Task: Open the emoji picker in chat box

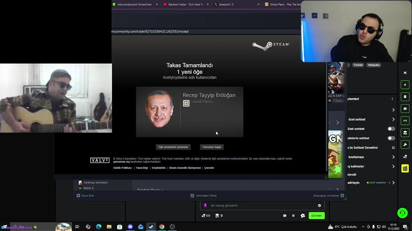Action: point(320,206)
